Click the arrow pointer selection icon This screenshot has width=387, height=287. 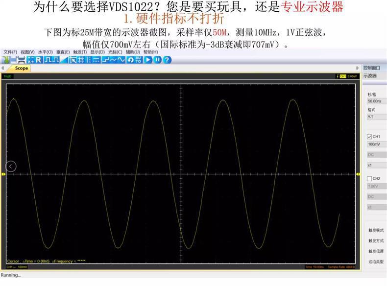click(x=73, y=60)
